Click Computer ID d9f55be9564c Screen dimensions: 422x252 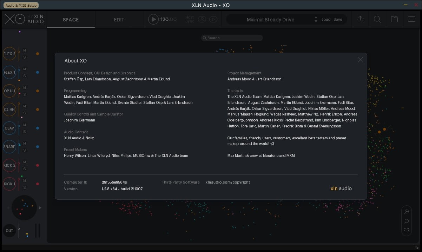coord(114,182)
